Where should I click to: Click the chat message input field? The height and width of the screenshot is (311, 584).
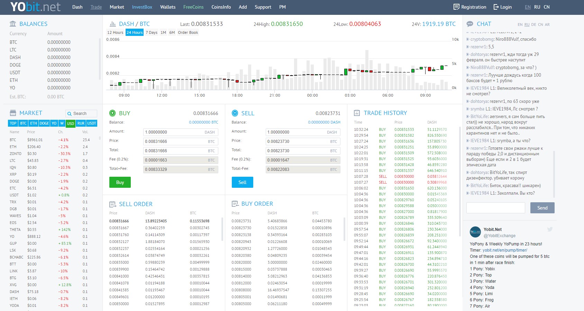point(496,208)
